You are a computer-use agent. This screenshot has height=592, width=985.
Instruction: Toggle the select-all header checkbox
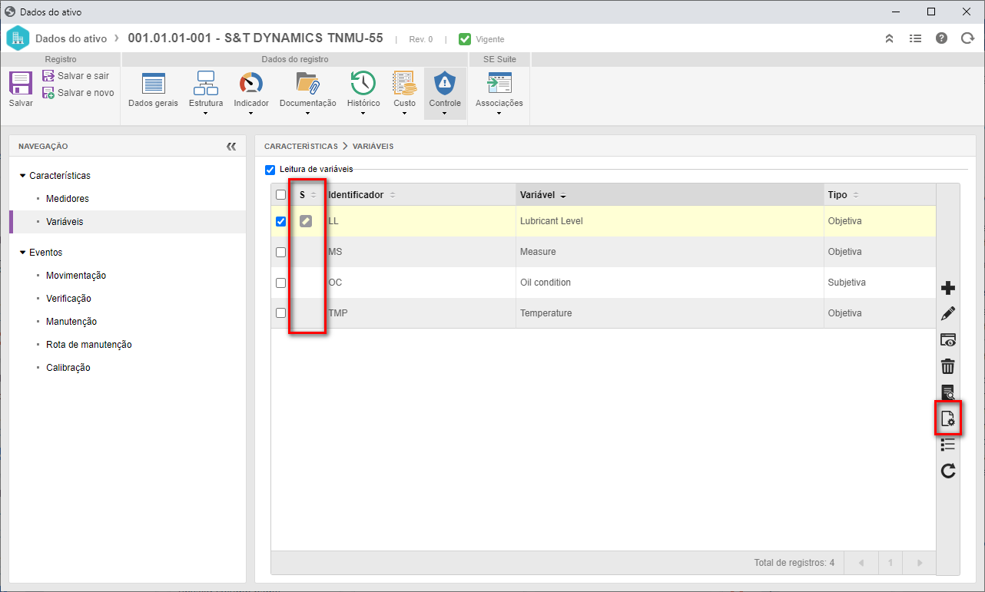[280, 195]
